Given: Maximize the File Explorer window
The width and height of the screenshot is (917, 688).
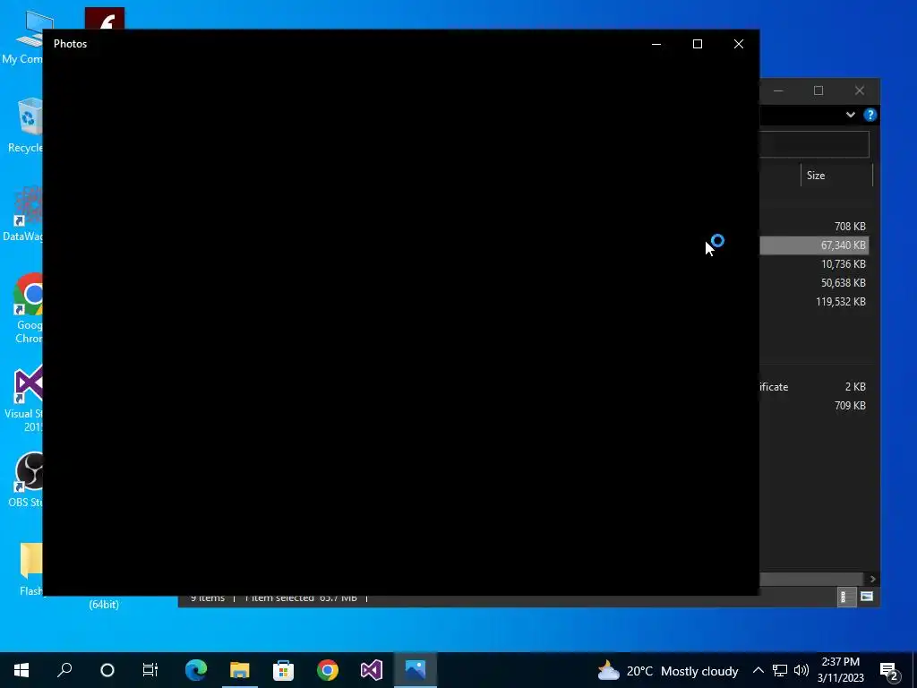Looking at the screenshot, I should (x=818, y=90).
